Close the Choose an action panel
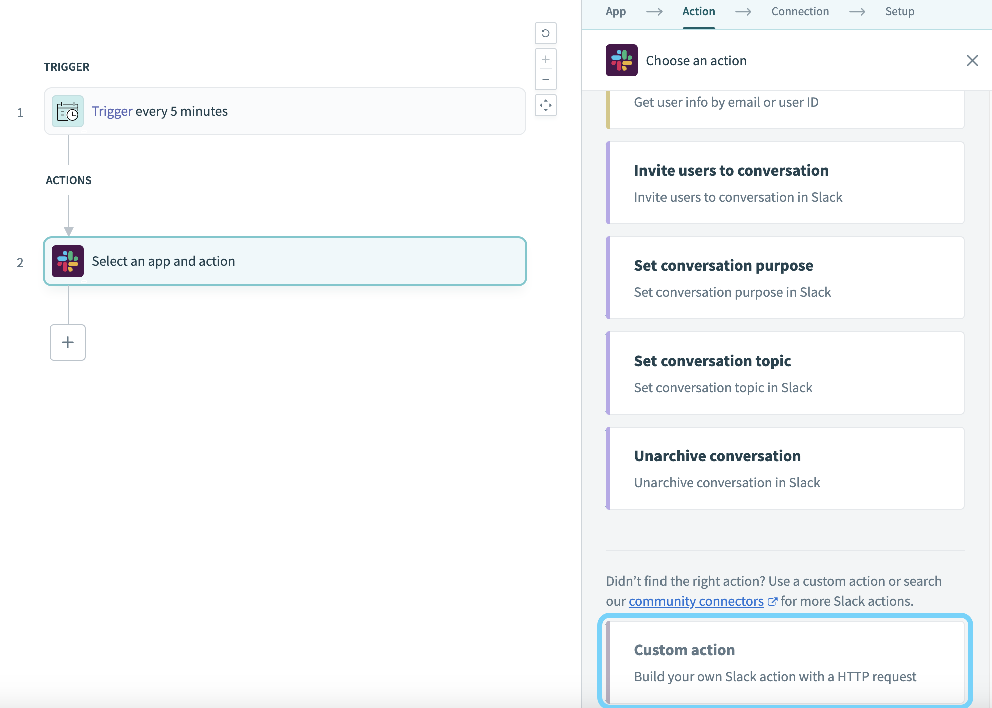The height and width of the screenshot is (708, 992). pos(972,60)
